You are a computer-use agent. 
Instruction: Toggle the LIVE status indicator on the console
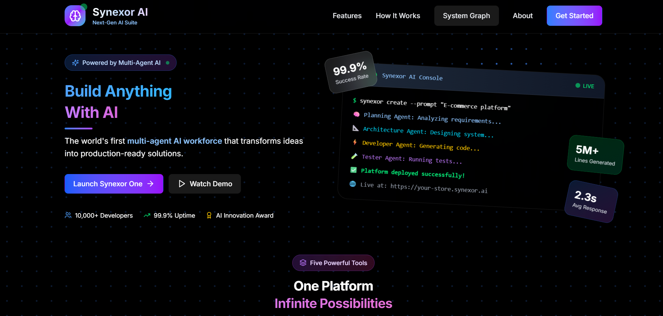click(584, 86)
